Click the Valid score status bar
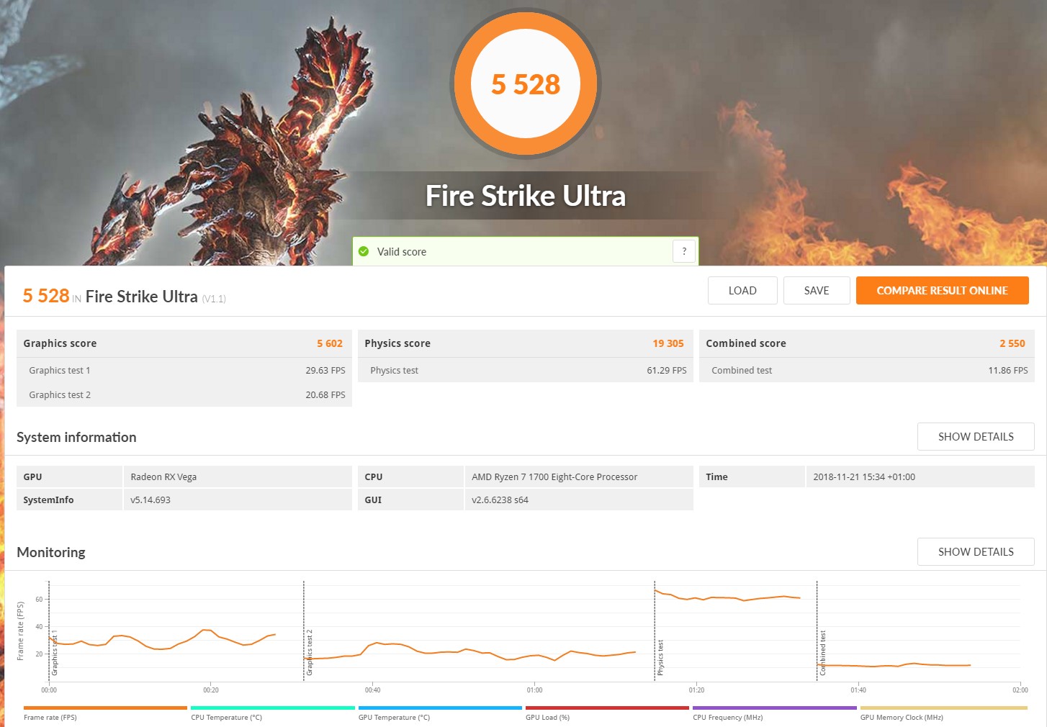Screen dimensions: 1047x727 pyautogui.click(x=526, y=251)
